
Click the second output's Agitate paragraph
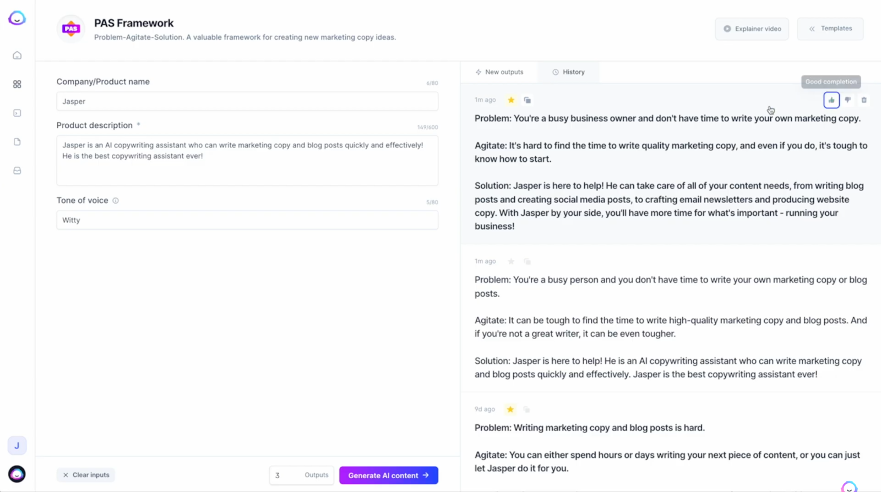tap(671, 327)
